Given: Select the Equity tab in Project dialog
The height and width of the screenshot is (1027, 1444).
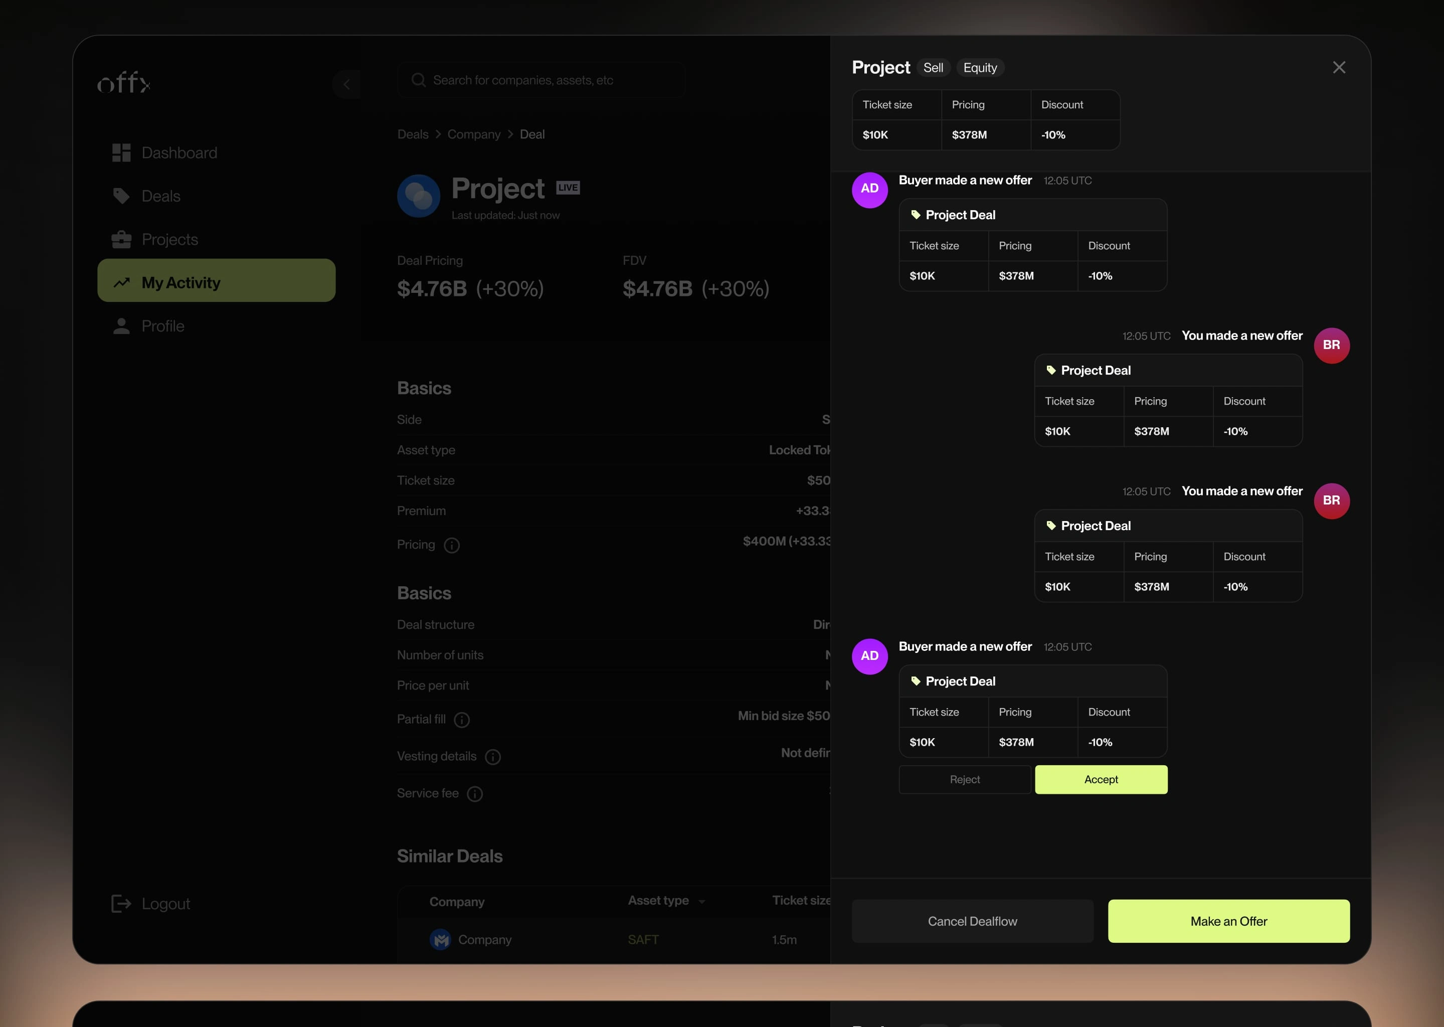Looking at the screenshot, I should (980, 68).
